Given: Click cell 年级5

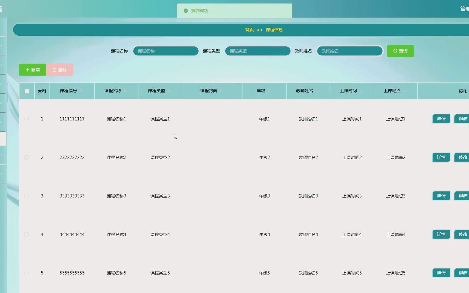Looking at the screenshot, I should 264,273.
